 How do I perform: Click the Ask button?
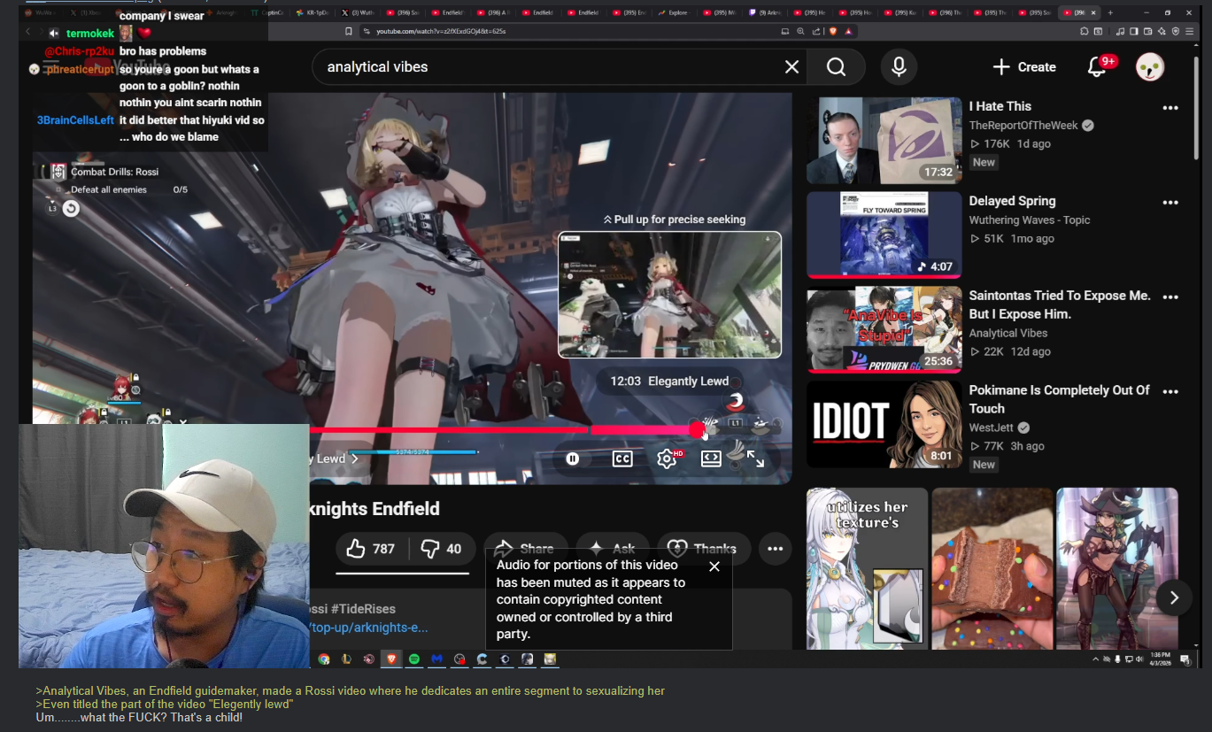click(613, 549)
